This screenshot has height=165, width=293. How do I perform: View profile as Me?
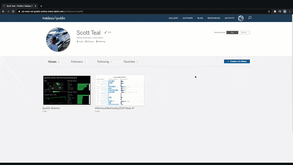[x=232, y=32]
